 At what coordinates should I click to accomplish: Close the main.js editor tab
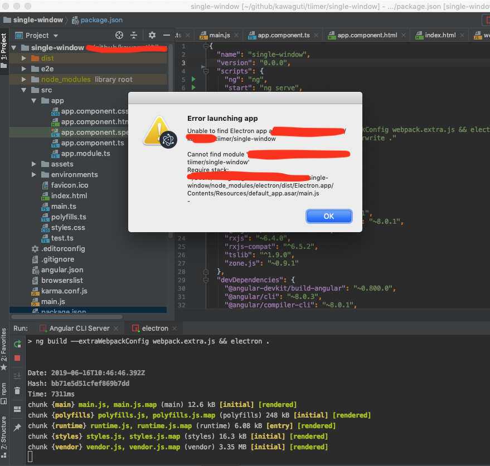click(236, 35)
